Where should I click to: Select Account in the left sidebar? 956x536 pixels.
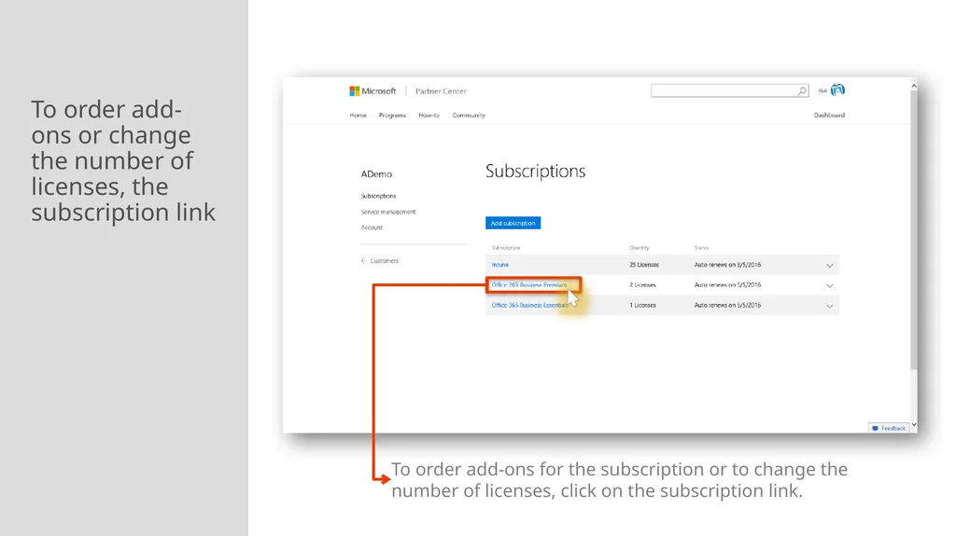[x=372, y=227]
